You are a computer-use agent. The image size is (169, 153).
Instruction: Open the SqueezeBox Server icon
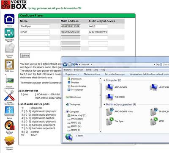click(x=9, y=33)
